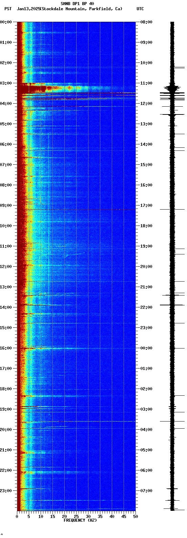Screen dimensions: 187x538
Task: Click the frequency axis "40" tick label
Action: click(x=112, y=517)
